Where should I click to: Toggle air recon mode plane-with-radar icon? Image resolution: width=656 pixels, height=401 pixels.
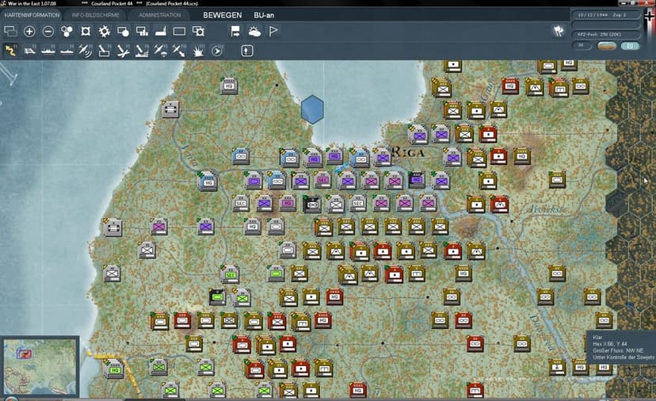click(x=86, y=51)
